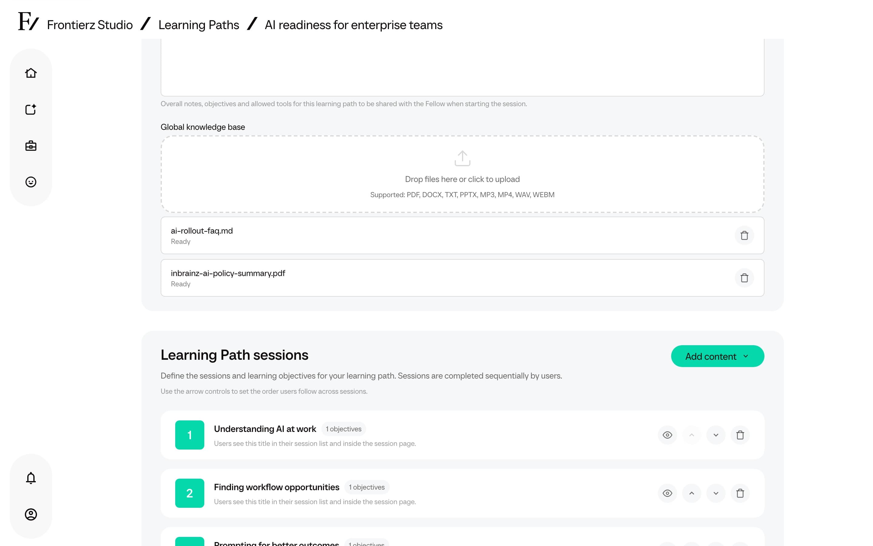Viewport: 873px width, 546px height.
Task: Select the inbrainz-ai-policy-summary.pdf file name
Action: pos(228,273)
